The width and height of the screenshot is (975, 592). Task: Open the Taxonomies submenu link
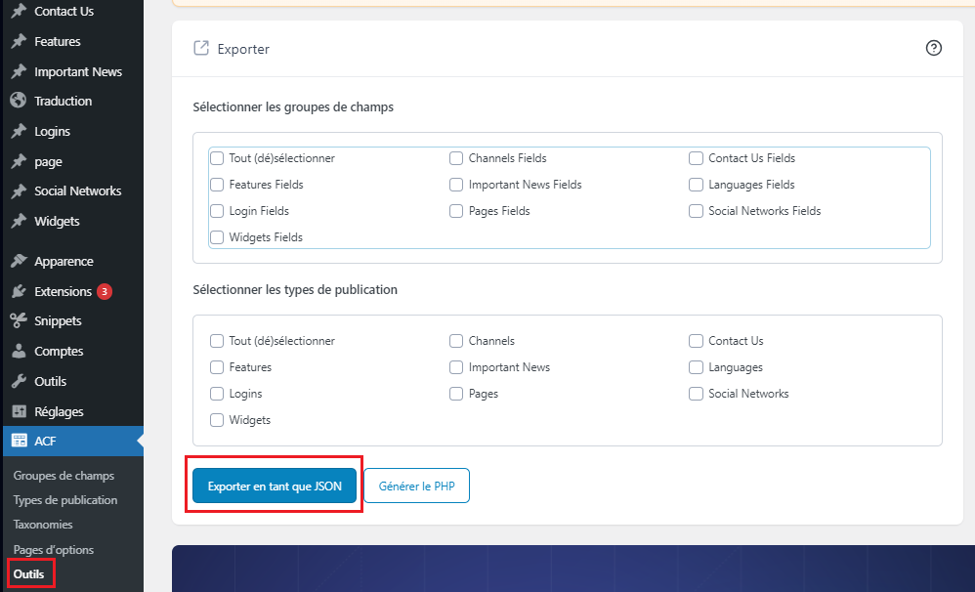tap(43, 525)
